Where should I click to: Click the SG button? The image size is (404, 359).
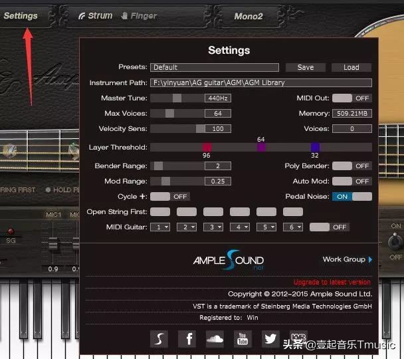[x=11, y=241]
